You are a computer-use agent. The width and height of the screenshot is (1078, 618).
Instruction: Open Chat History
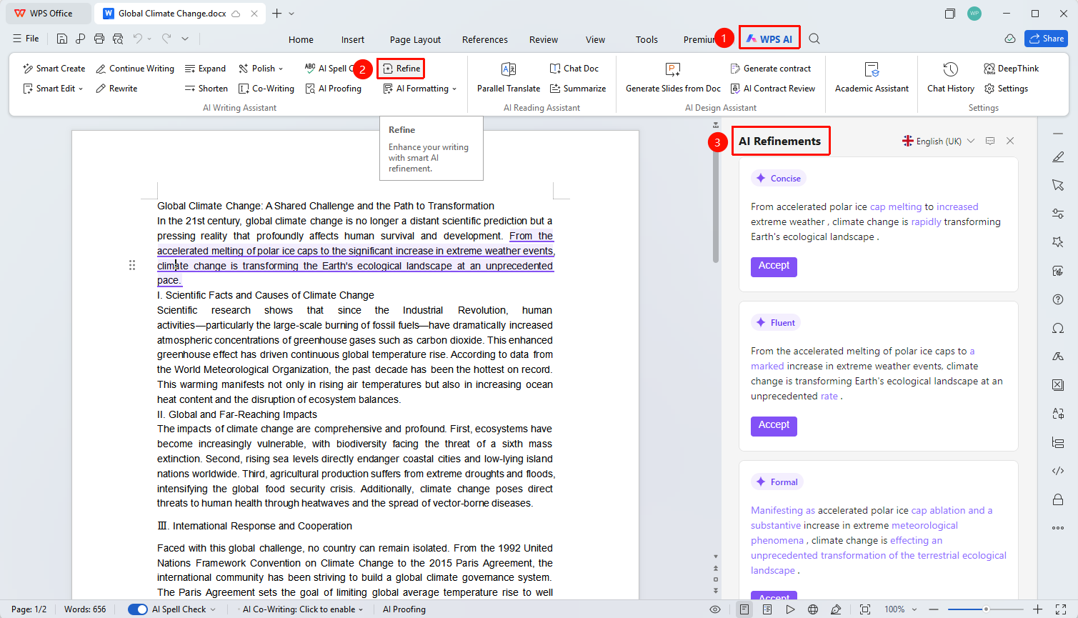click(951, 77)
